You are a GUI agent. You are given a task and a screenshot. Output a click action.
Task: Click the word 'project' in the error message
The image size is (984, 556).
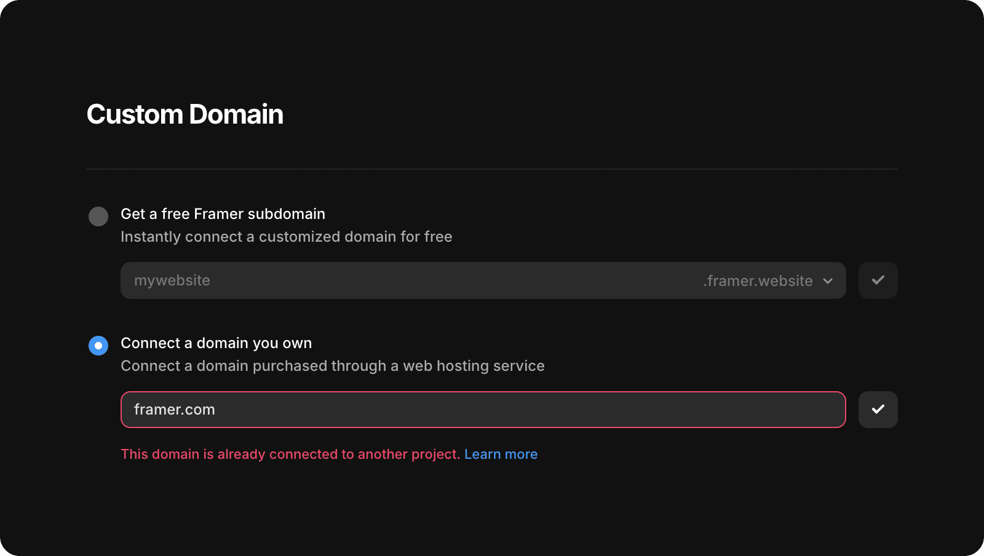435,455
